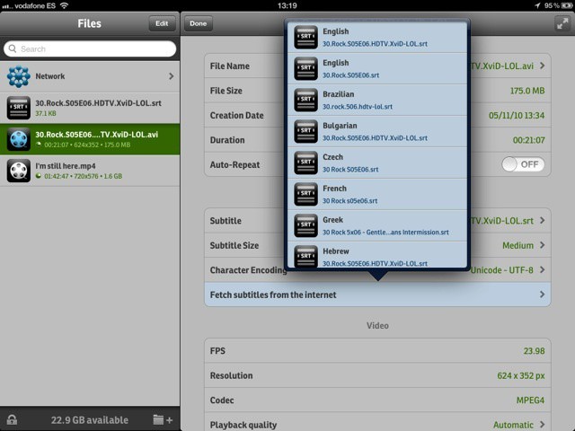Choose the Bulgarian subtitle entry
575x431 pixels.
377,132
